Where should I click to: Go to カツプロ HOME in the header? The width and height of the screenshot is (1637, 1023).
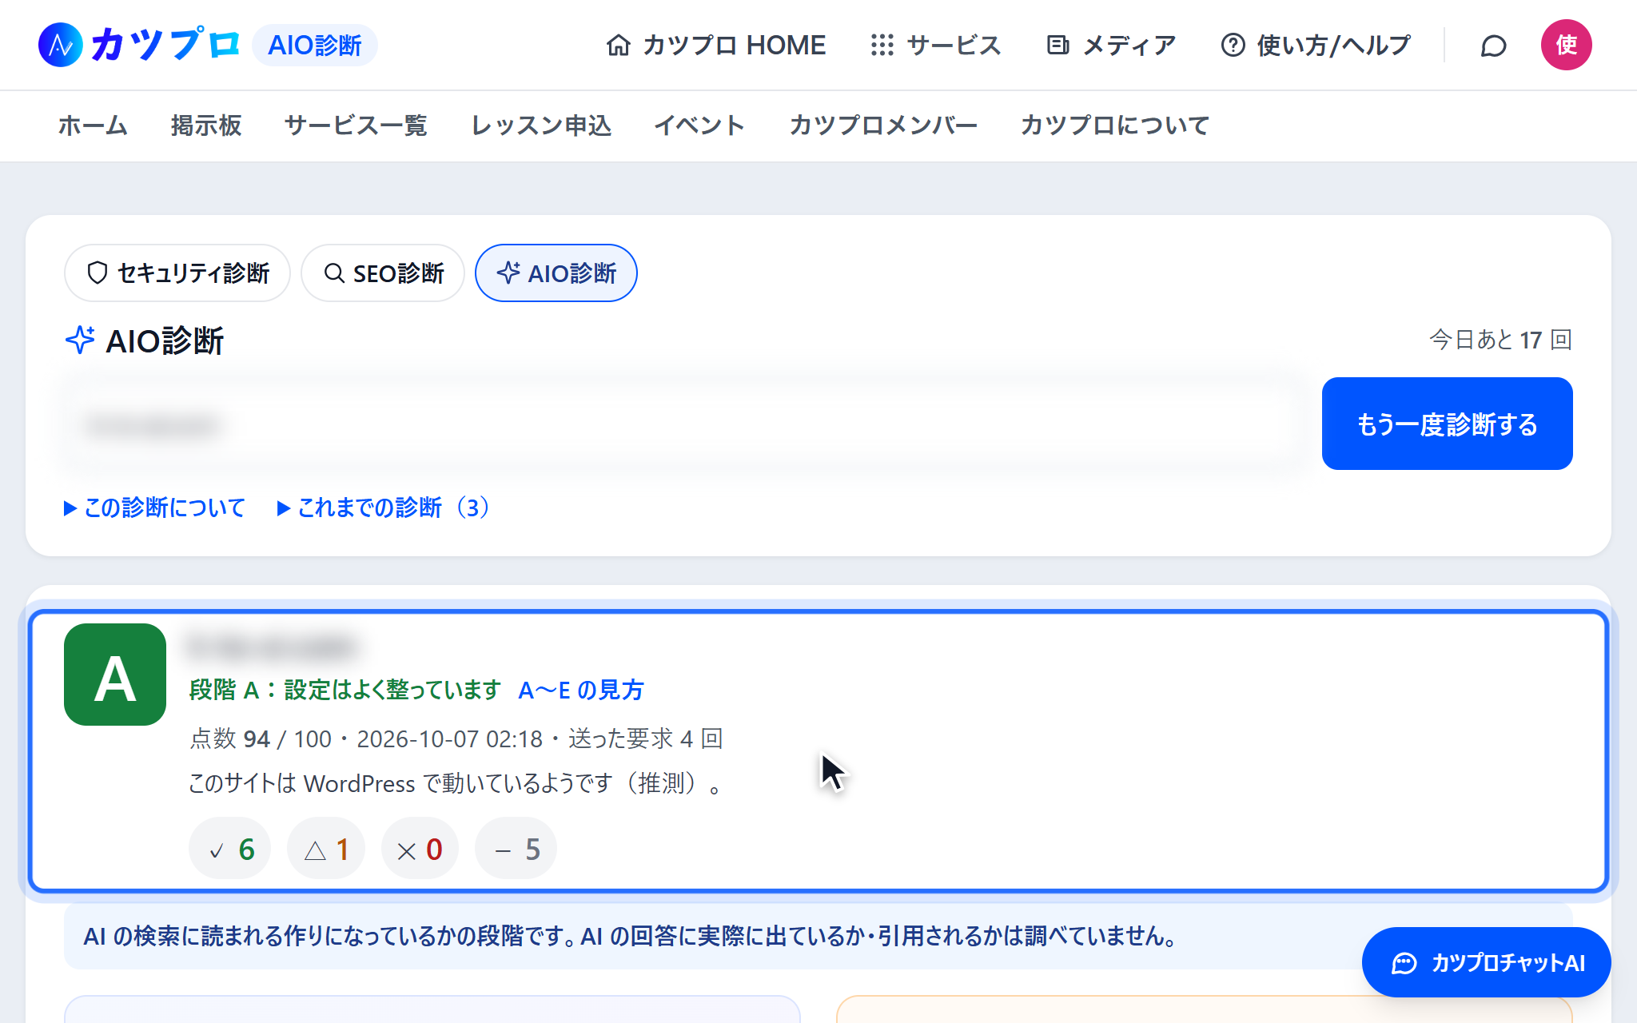pyautogui.click(x=716, y=45)
